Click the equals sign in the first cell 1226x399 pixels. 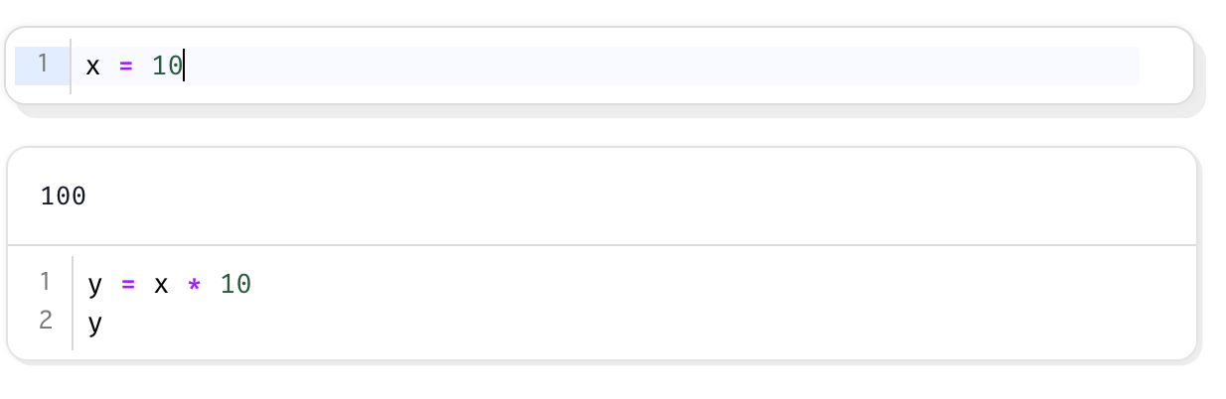pos(126,66)
